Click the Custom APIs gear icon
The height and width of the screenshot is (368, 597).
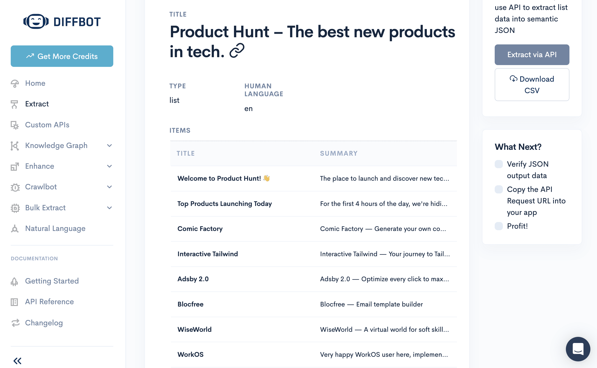pos(15,125)
